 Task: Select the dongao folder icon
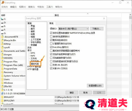click(x=2, y=55)
